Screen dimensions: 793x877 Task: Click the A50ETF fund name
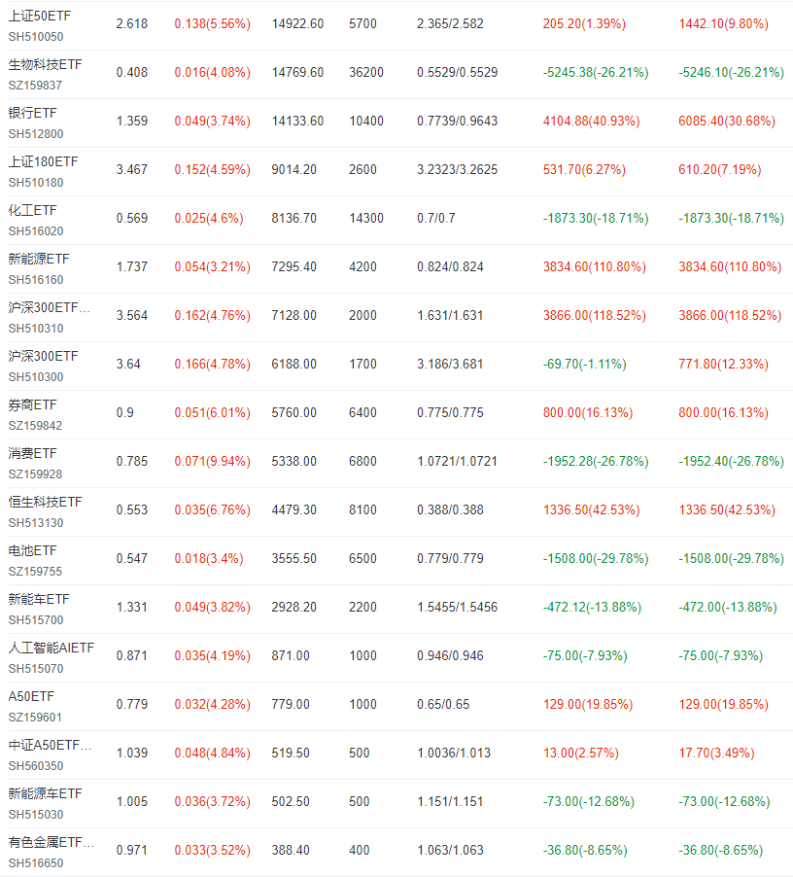(x=31, y=697)
